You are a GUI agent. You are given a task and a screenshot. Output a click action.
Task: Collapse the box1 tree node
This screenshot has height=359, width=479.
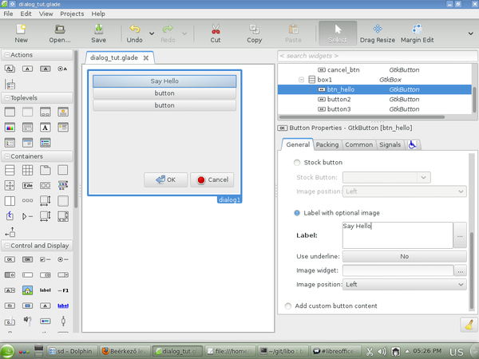tap(301, 80)
